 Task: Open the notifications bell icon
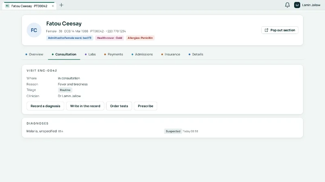click(287, 5)
